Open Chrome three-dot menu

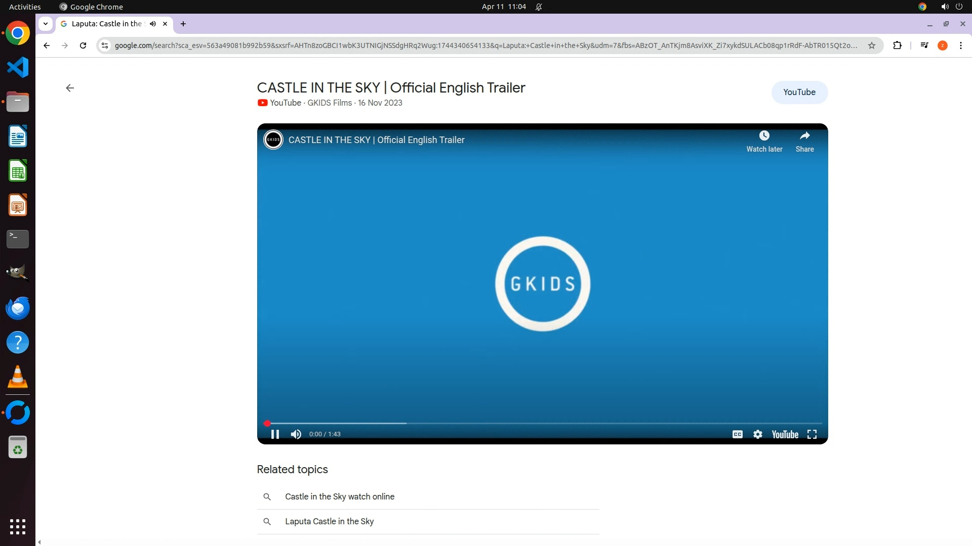(x=960, y=45)
